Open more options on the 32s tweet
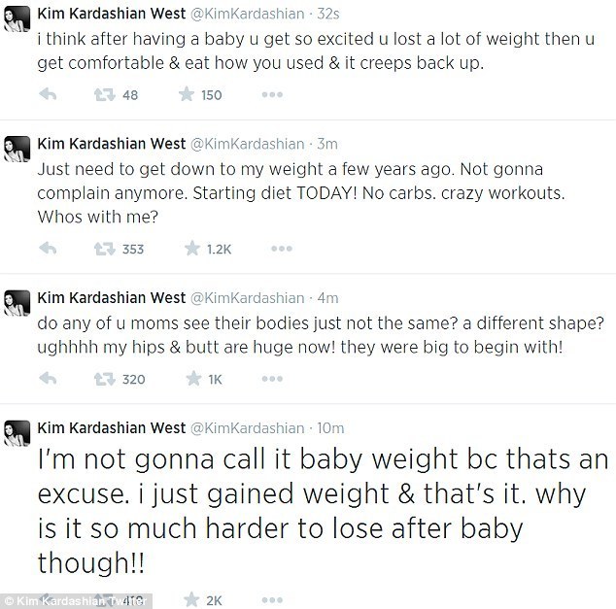The image size is (616, 609). point(271,95)
